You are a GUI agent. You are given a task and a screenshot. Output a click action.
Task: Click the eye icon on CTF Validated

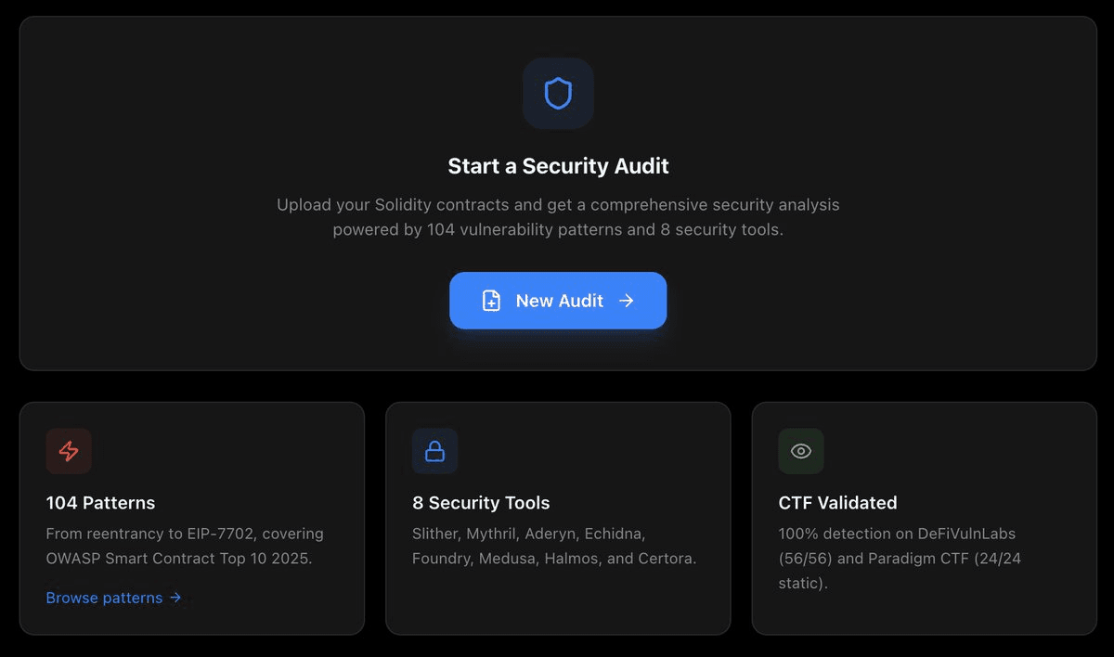tap(800, 451)
